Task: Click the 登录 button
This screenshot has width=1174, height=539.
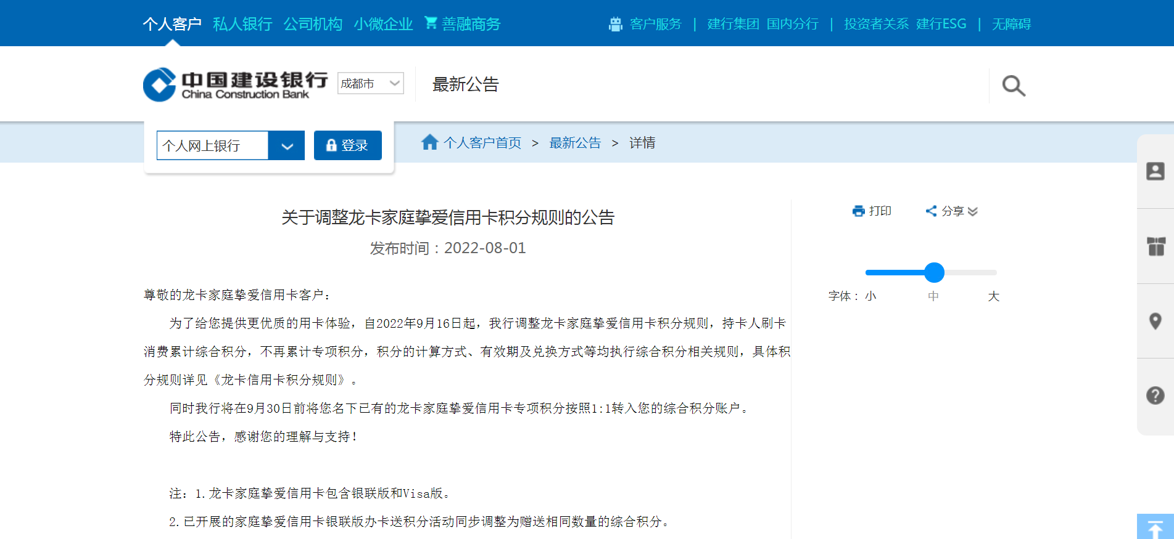Action: [348, 145]
